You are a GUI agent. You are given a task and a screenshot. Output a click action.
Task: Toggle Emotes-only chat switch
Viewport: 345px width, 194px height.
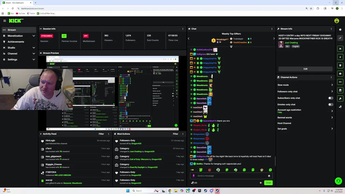(x=331, y=105)
